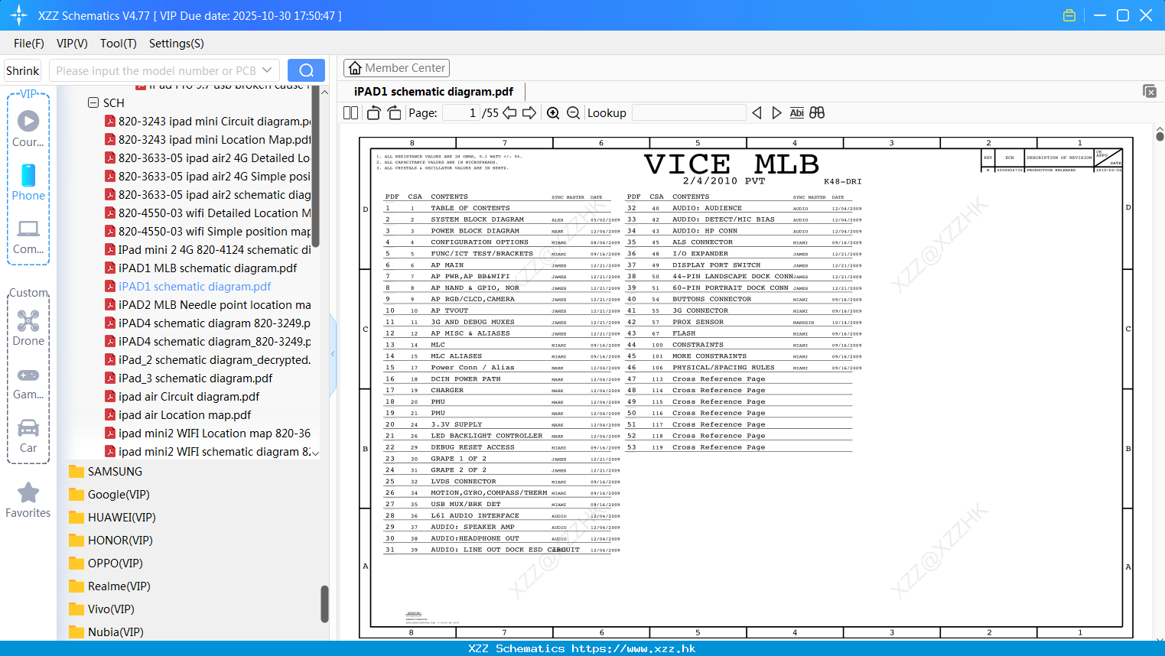Open VIP(V) menu
The image size is (1165, 656).
point(72,44)
